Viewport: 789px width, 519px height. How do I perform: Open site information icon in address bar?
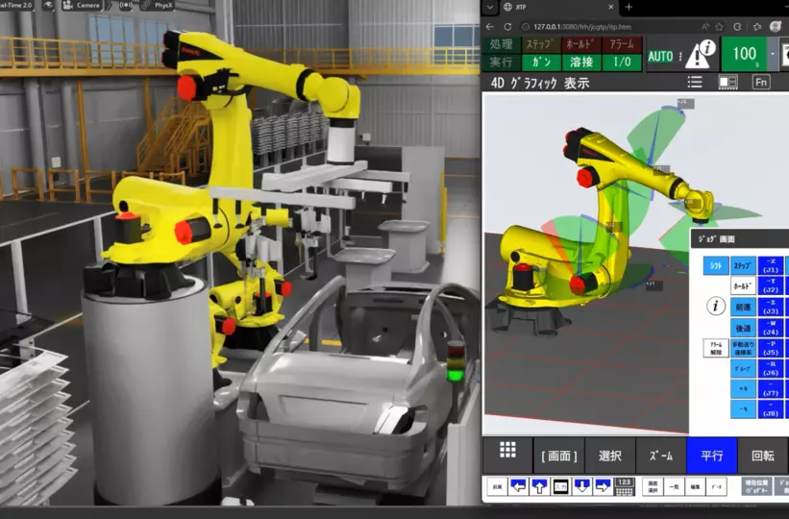[x=526, y=27]
